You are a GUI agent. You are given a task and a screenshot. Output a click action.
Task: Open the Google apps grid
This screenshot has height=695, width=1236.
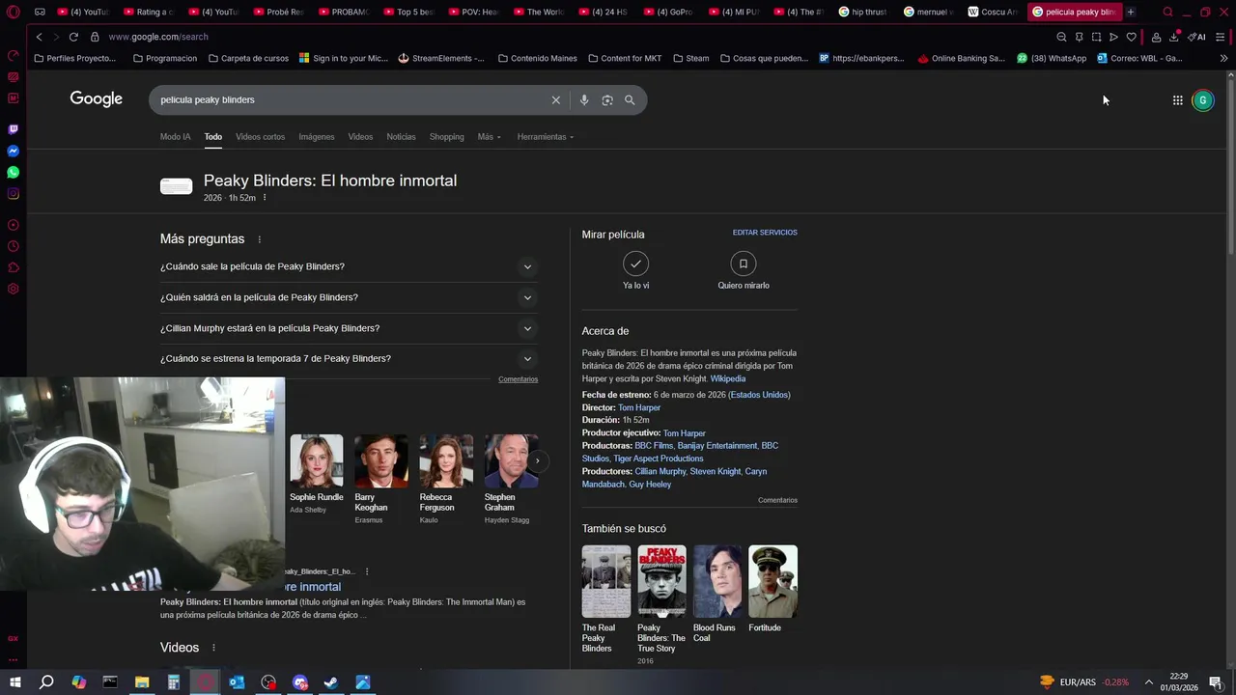point(1177,100)
